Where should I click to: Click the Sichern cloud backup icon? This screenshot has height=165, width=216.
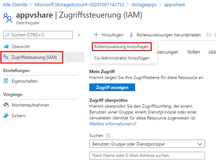click(6, 115)
